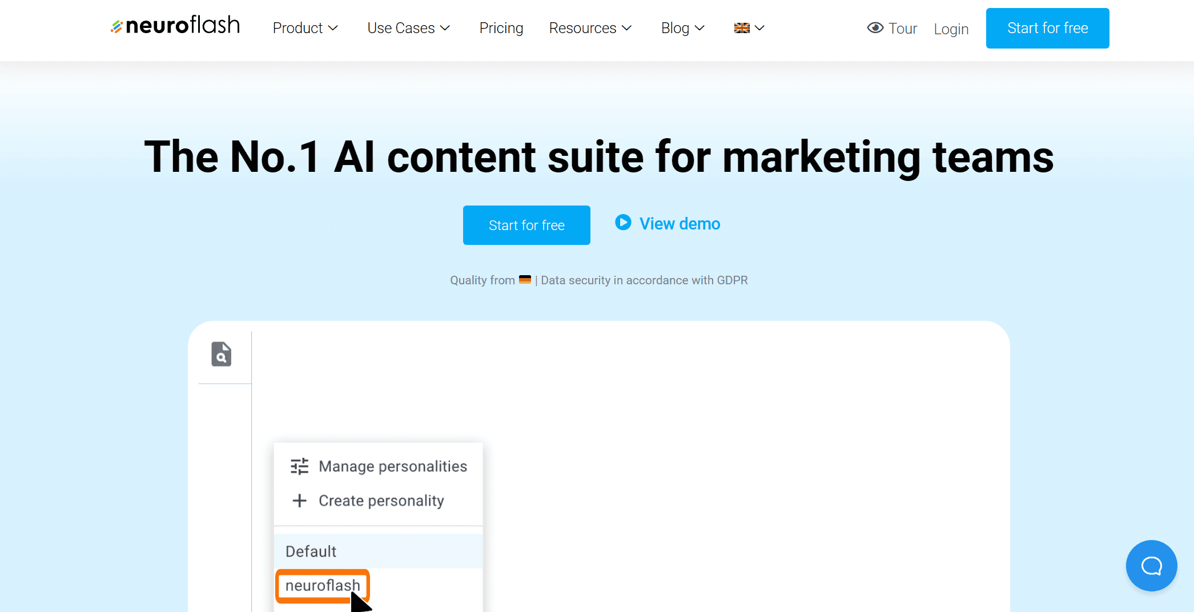
Task: Open the Resources dropdown
Action: [590, 28]
